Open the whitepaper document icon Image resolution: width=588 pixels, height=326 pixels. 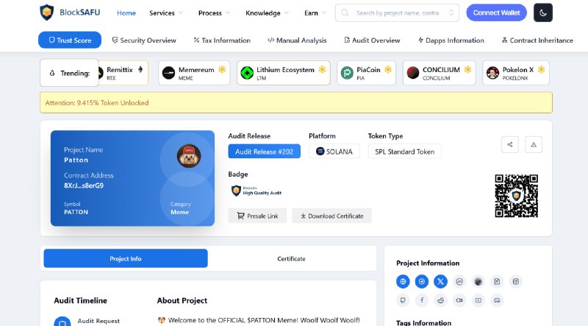(497, 281)
